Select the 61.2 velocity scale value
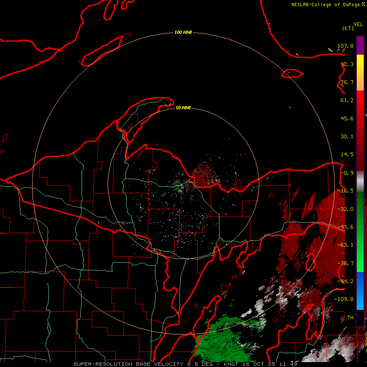Screen dimensions: 367x367 [347, 100]
